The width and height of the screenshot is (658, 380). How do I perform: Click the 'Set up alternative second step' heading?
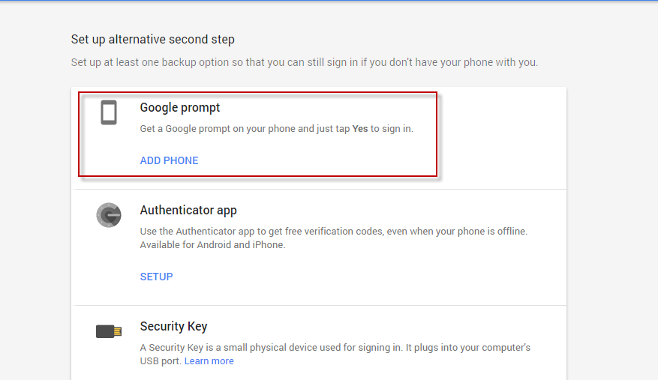tap(152, 39)
